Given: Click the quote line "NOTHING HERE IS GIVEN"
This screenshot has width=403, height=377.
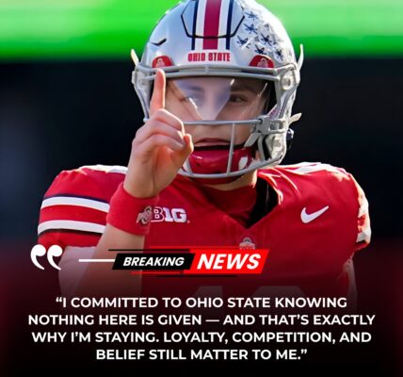Looking at the screenshot, I should point(201,320).
